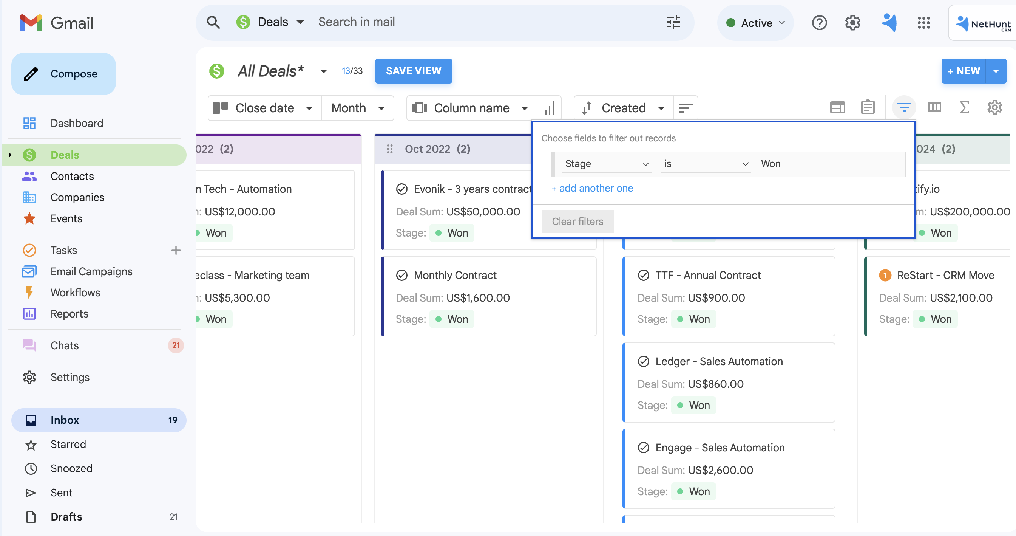Image resolution: width=1016 pixels, height=536 pixels.
Task: Click the green Deals dollar icon beside All Deals
Action: (216, 71)
